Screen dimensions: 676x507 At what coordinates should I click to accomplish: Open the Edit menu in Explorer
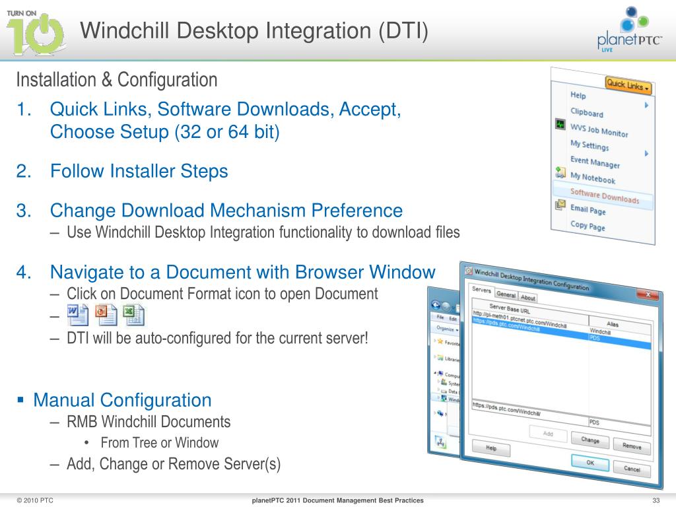(x=453, y=319)
